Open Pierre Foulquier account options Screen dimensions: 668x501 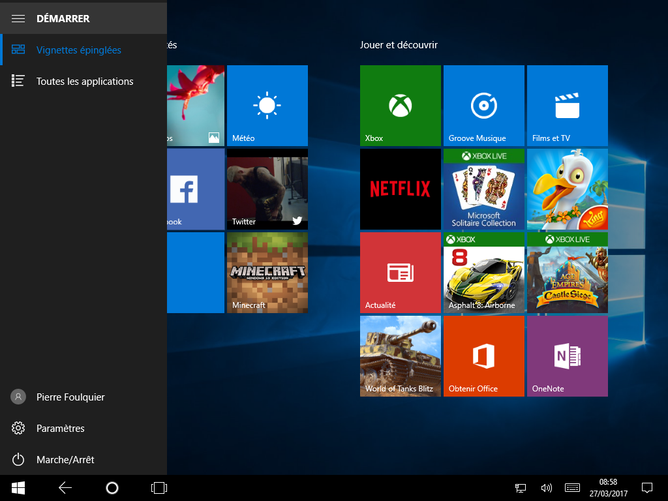click(x=70, y=397)
